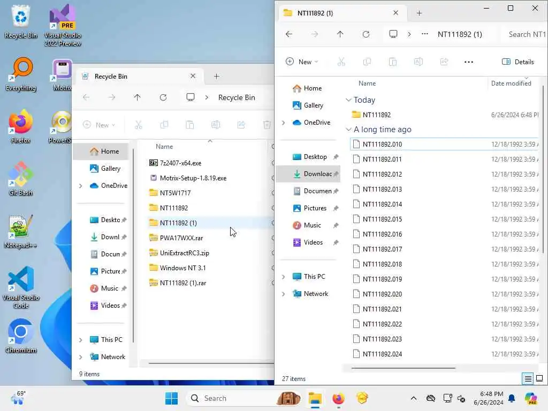Click Rename icon in NT111892 (1) toolbar
This screenshot has width=548, height=411.
point(418,62)
